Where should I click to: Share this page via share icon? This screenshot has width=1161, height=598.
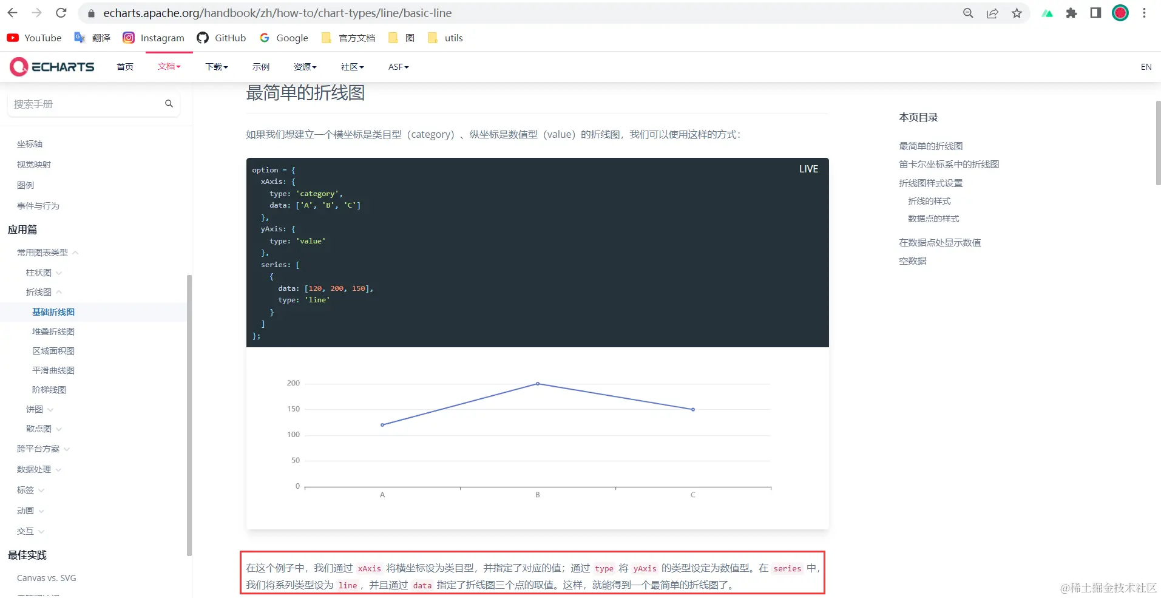pyautogui.click(x=992, y=13)
